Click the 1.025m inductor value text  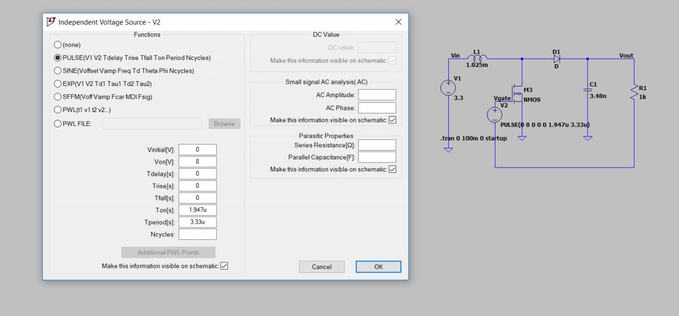476,65
